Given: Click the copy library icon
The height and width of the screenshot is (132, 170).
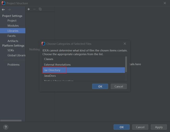Looking at the screenshot, I should tap(40, 9).
